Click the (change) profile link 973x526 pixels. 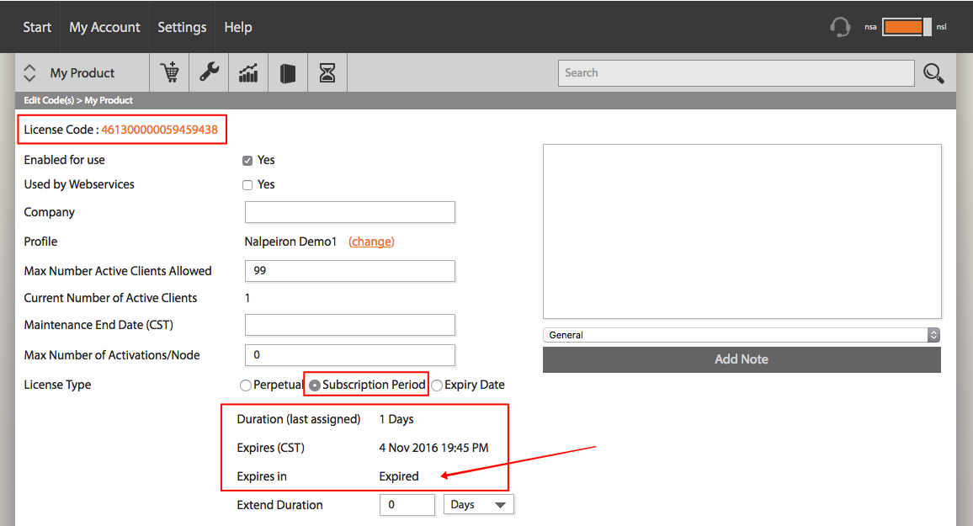371,242
